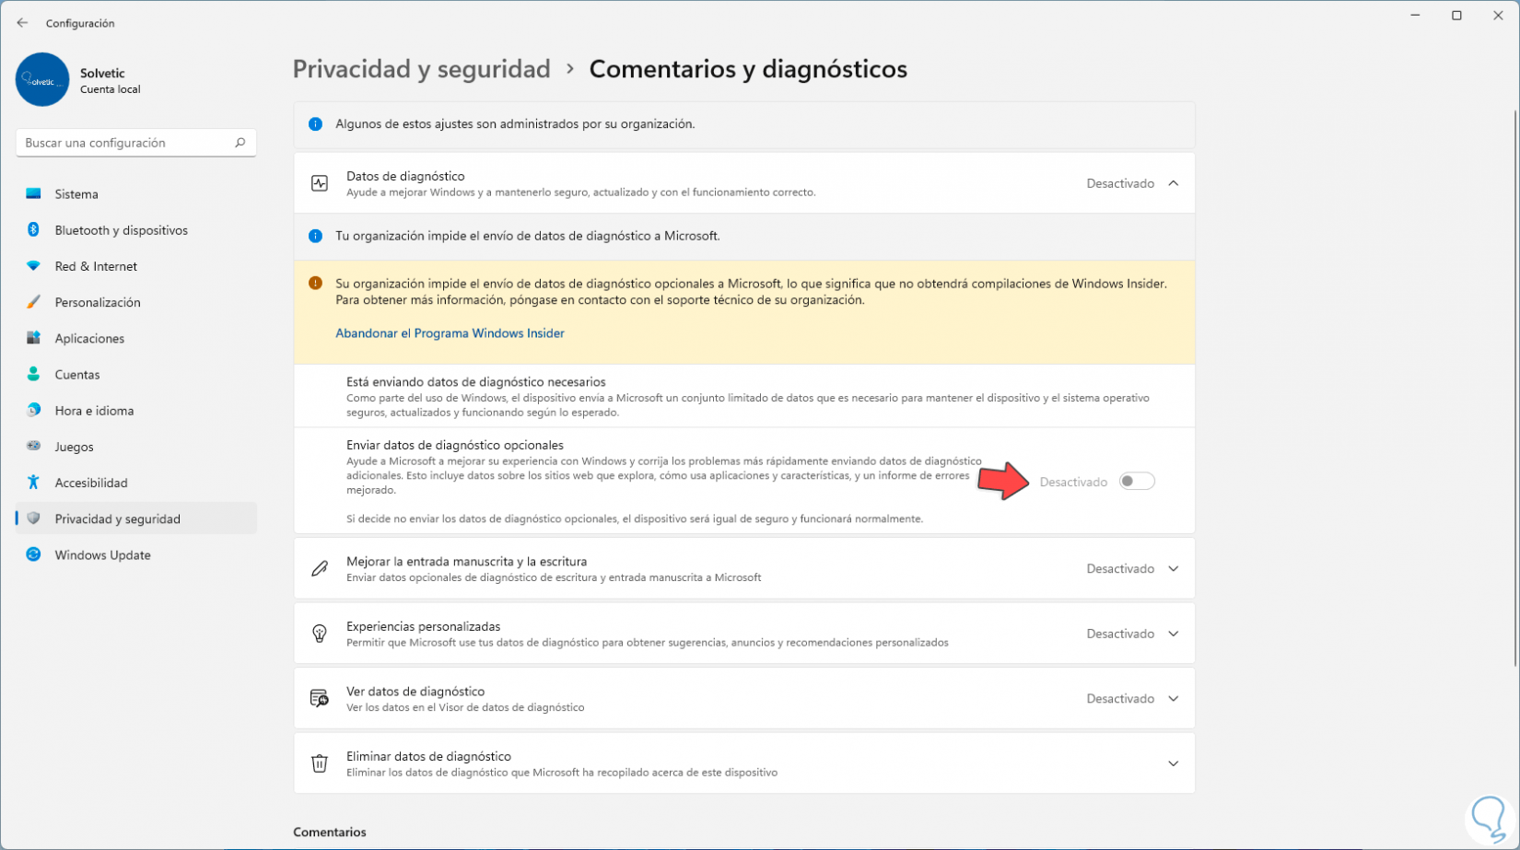The image size is (1520, 850).
Task: Toggle 'Enviar datos de diagnóstico opcionales' switch
Action: (1137, 482)
